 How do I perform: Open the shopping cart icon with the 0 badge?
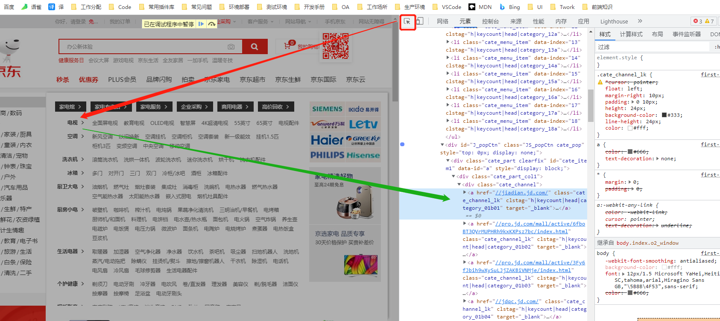coord(288,45)
